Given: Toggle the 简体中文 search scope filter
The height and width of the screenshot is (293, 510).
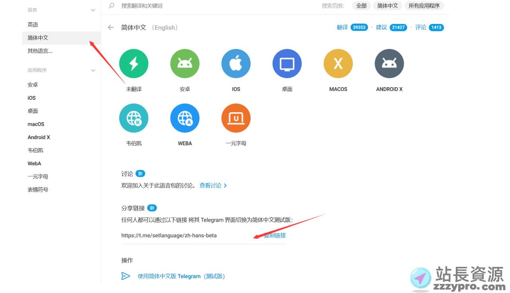Looking at the screenshot, I should click(x=388, y=6).
